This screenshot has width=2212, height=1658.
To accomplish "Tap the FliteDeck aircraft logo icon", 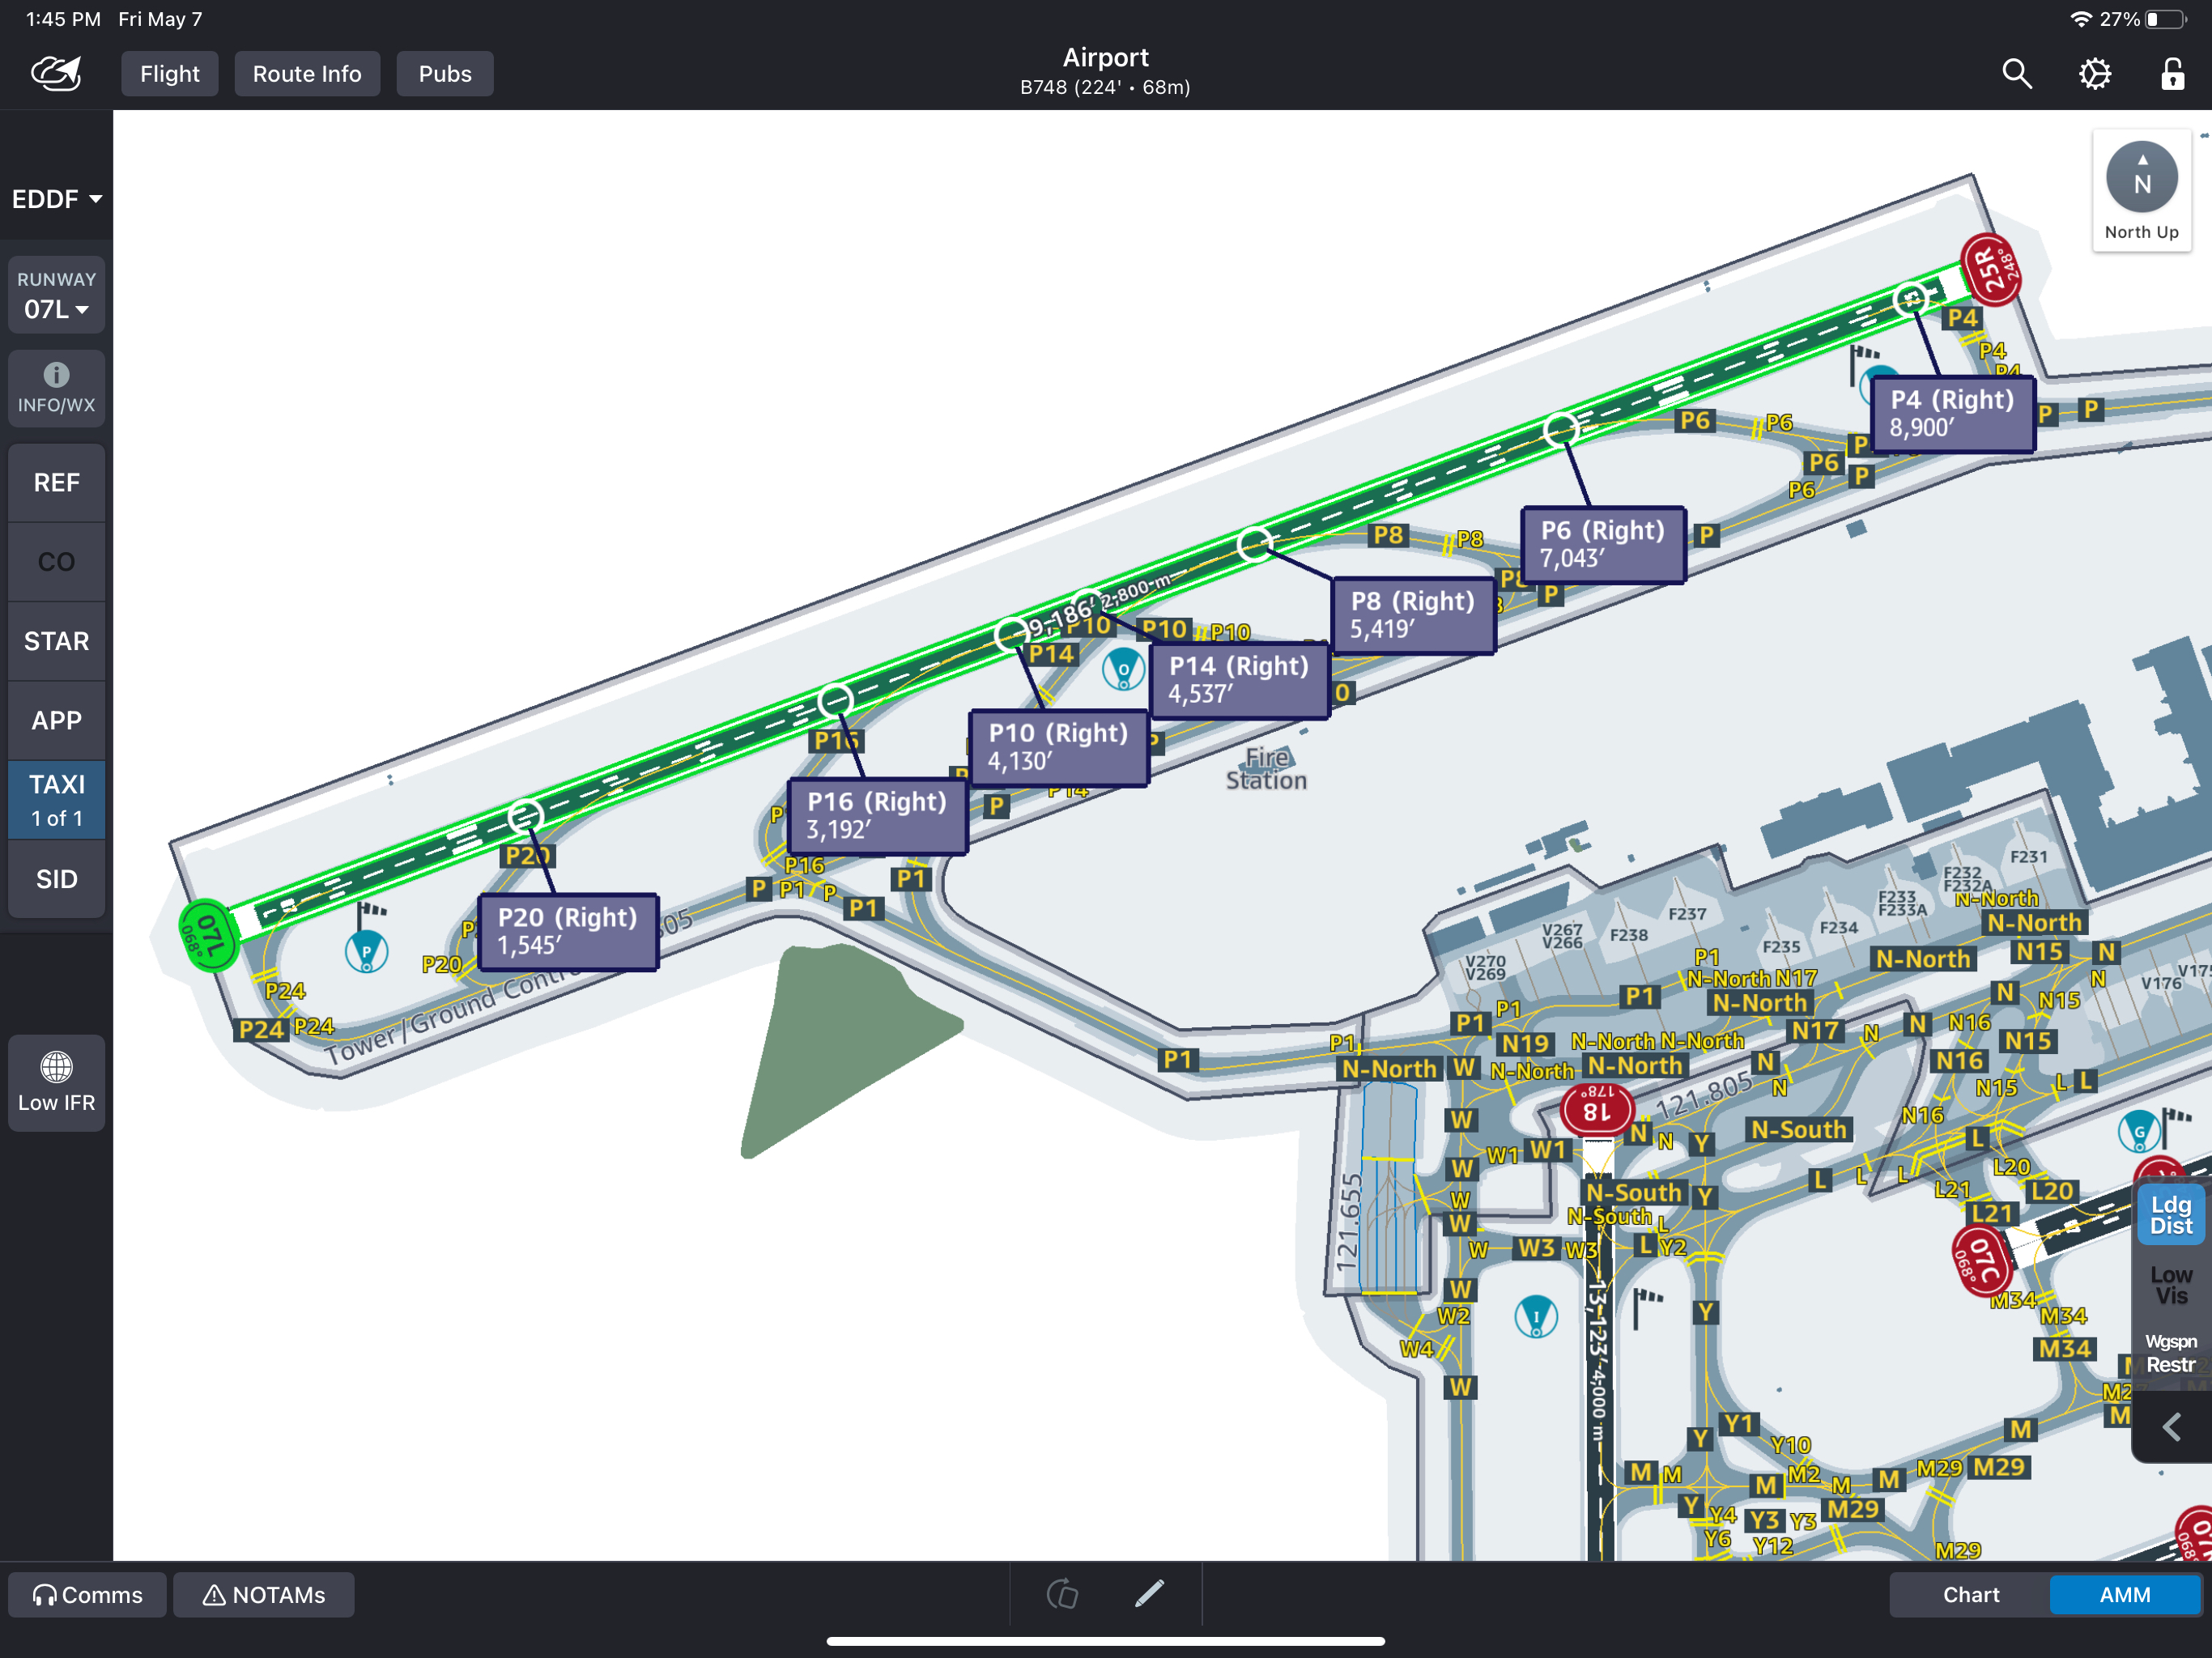I will pyautogui.click(x=56, y=74).
